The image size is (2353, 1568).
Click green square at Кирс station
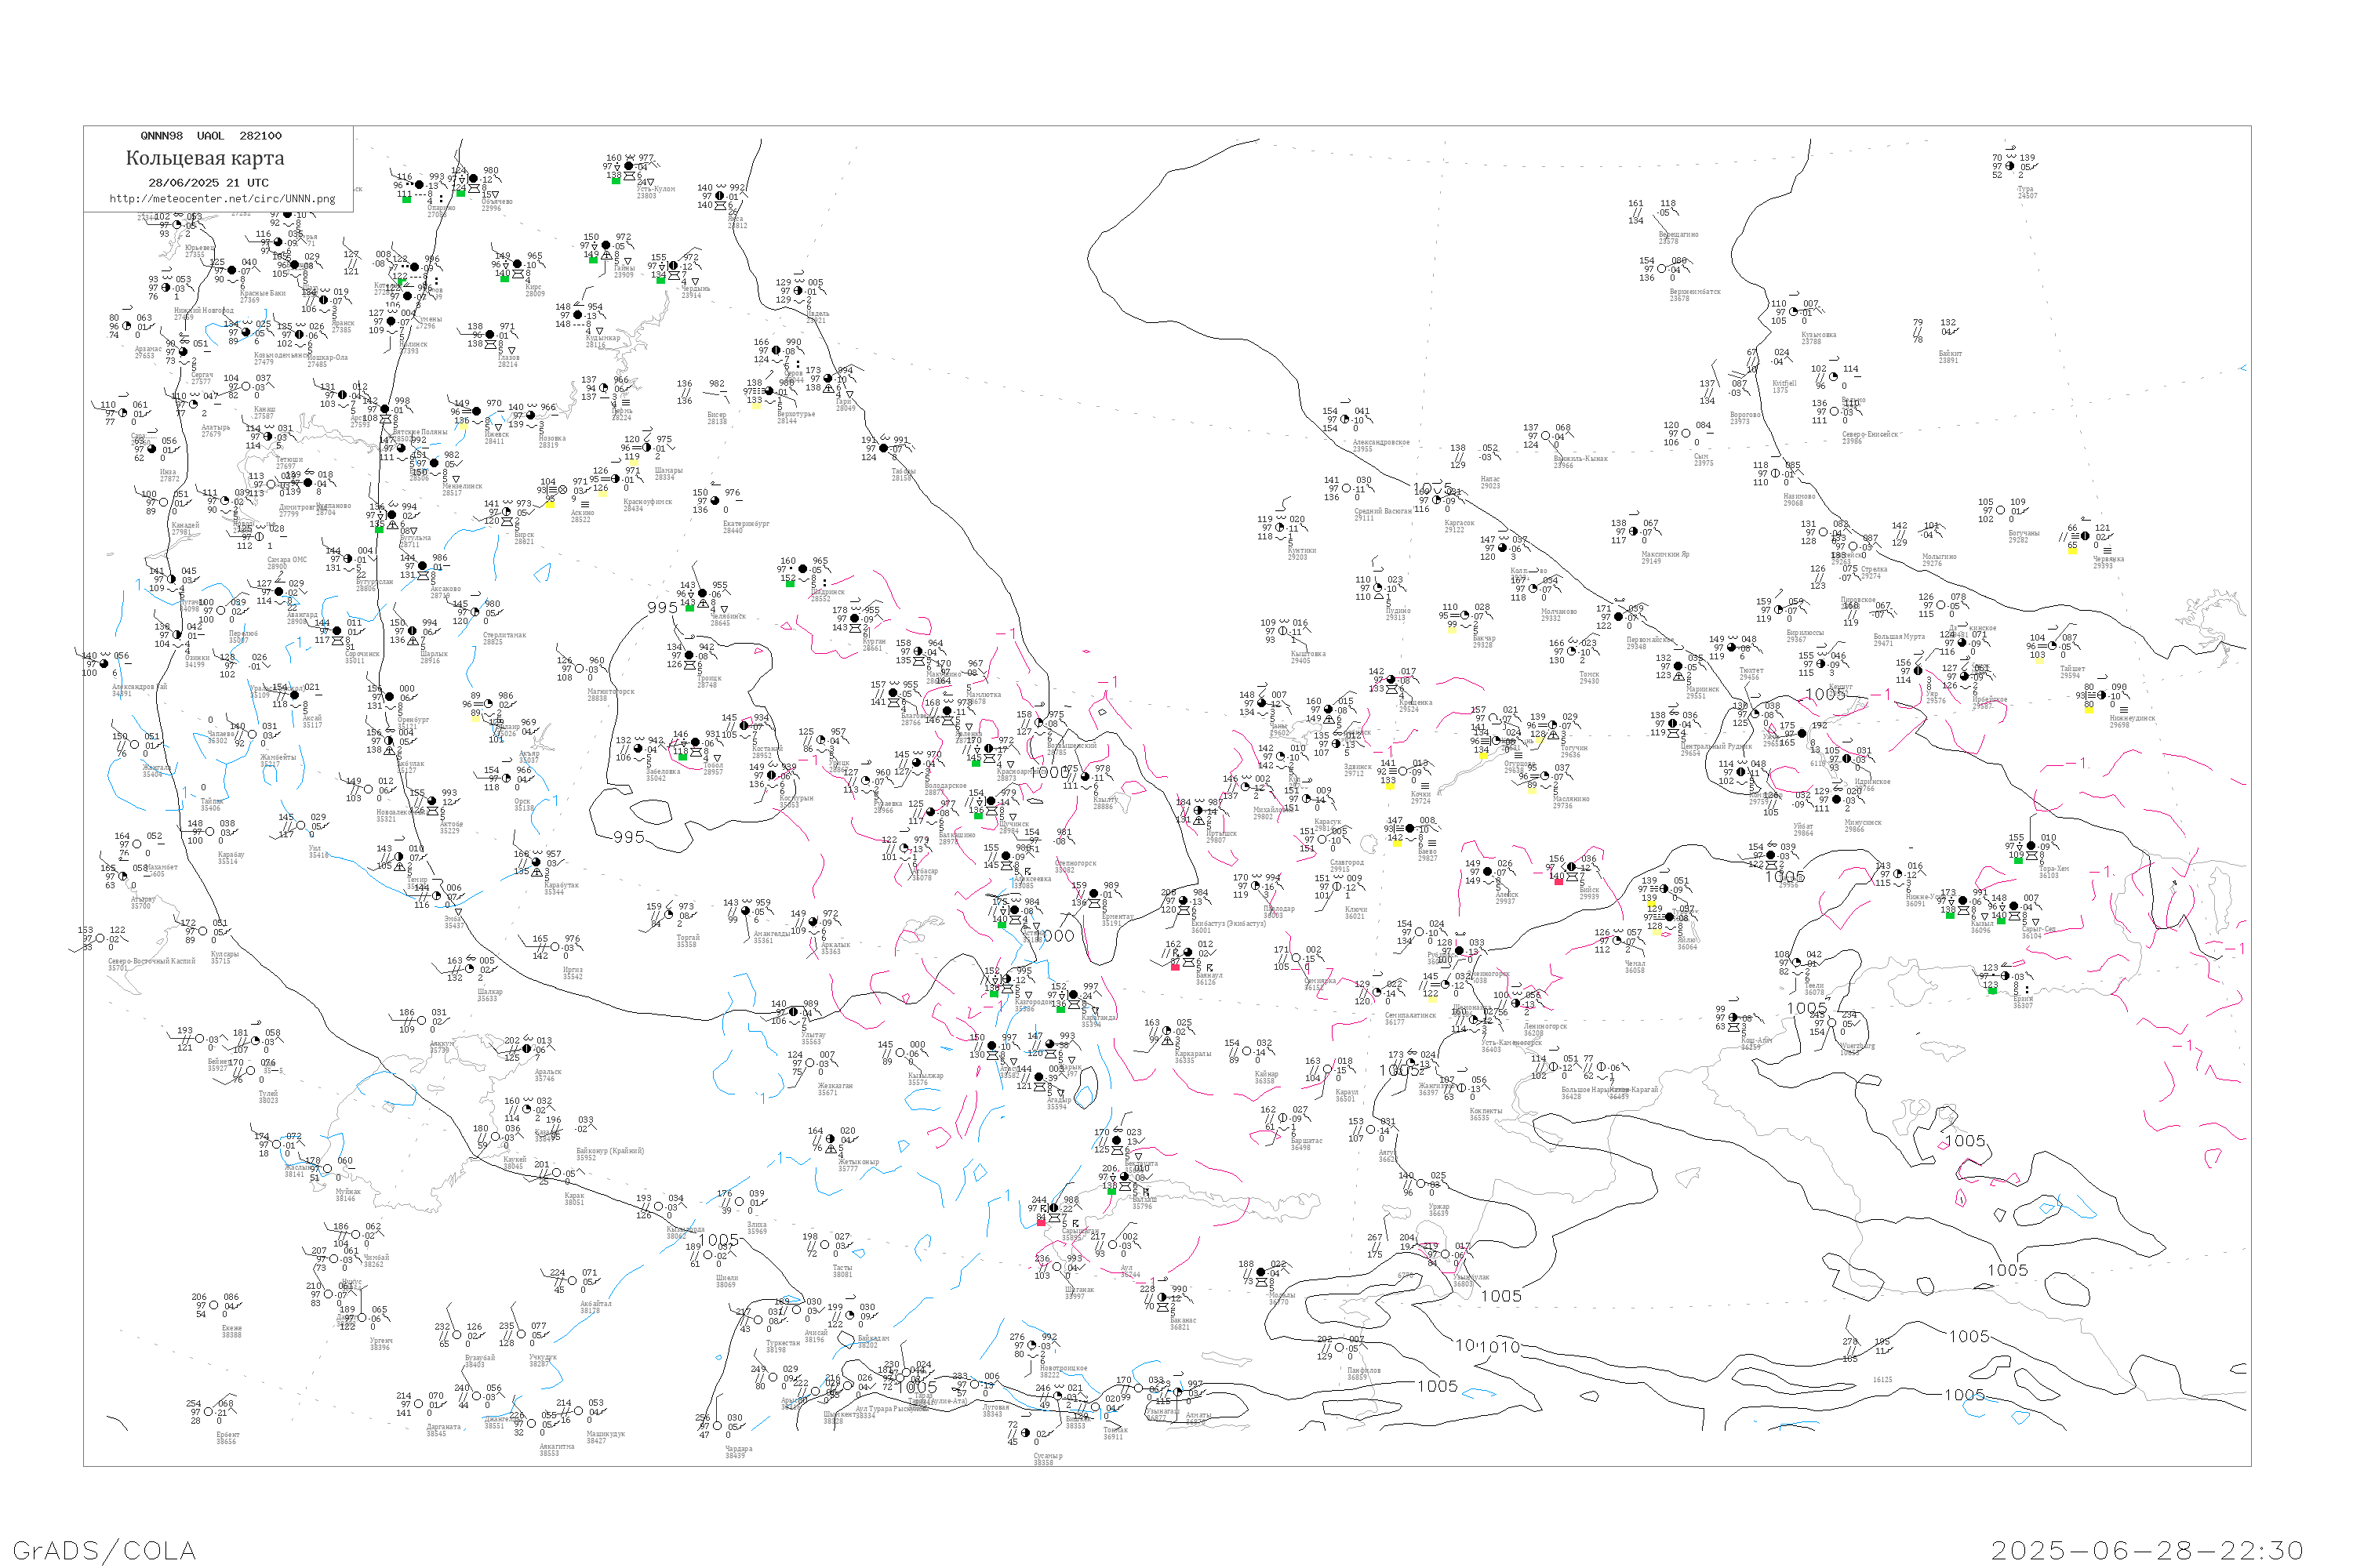pyautogui.click(x=504, y=278)
